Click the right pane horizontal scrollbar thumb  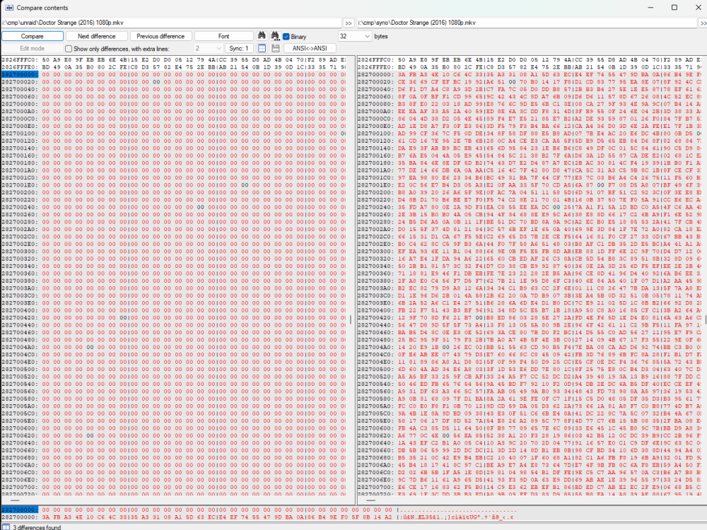[x=371, y=500]
